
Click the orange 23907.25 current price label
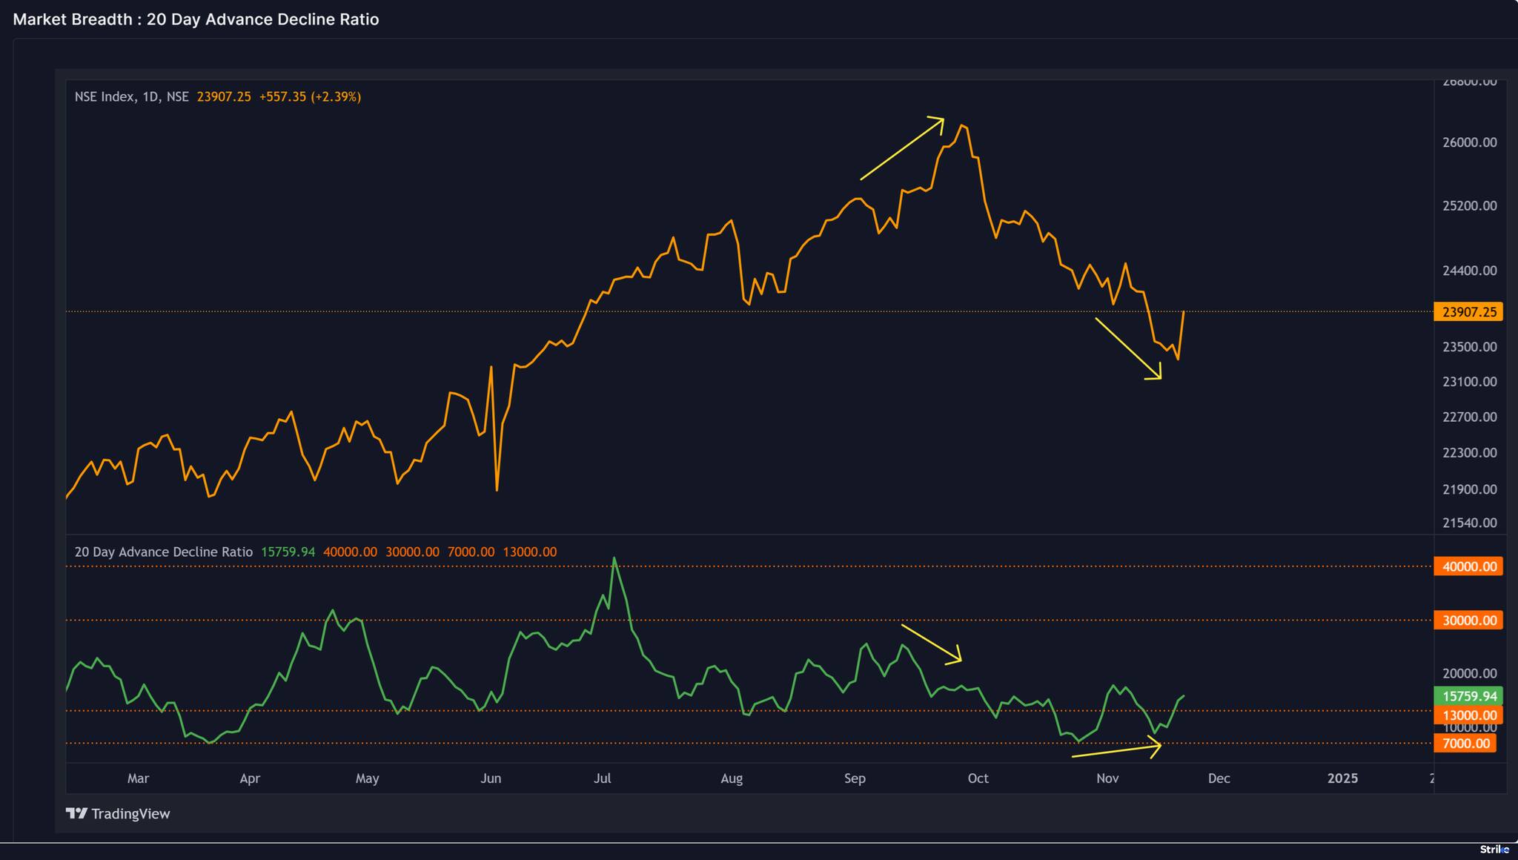(1468, 312)
